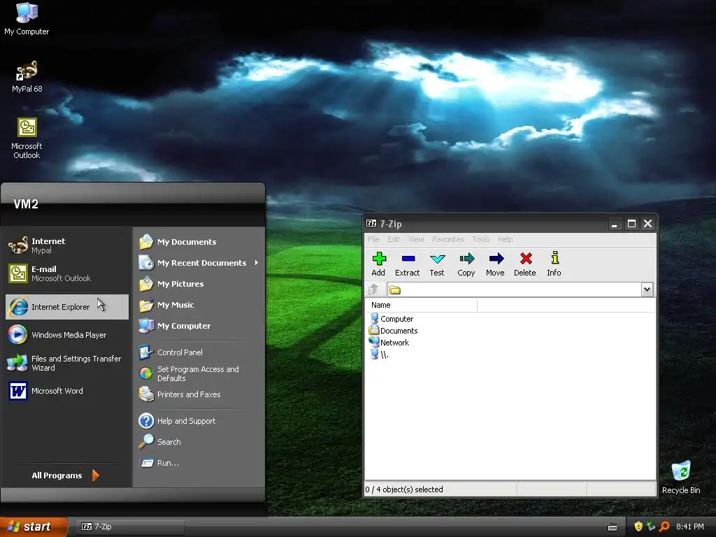Screen dimensions: 716x537
Task: Select the Documents item in 7-Zip list
Action: click(394, 331)
